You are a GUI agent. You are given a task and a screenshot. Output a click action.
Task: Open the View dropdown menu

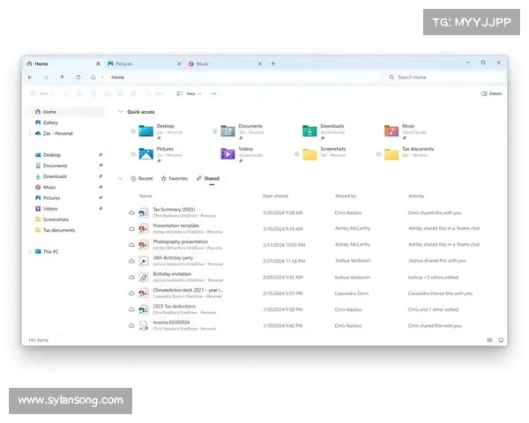pyautogui.click(x=189, y=93)
